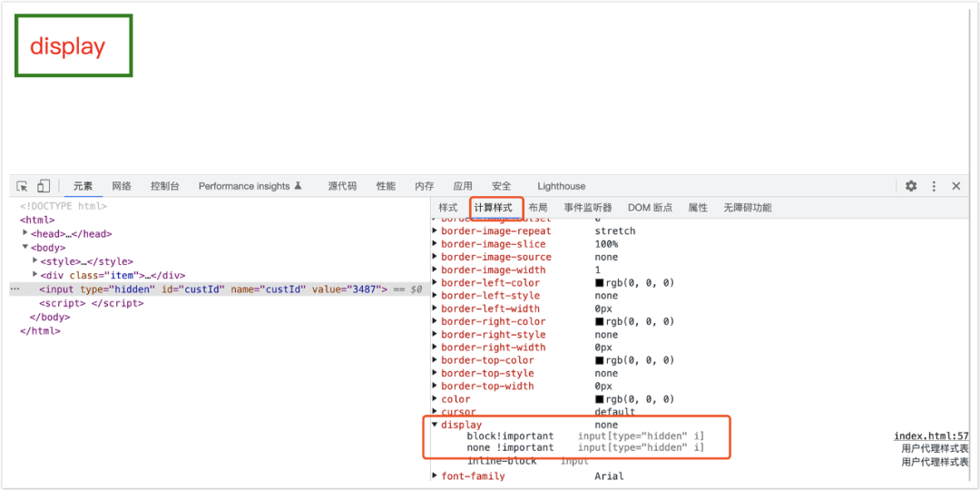Click the cursor default value
The width and height of the screenshot is (980, 490).
pos(615,412)
